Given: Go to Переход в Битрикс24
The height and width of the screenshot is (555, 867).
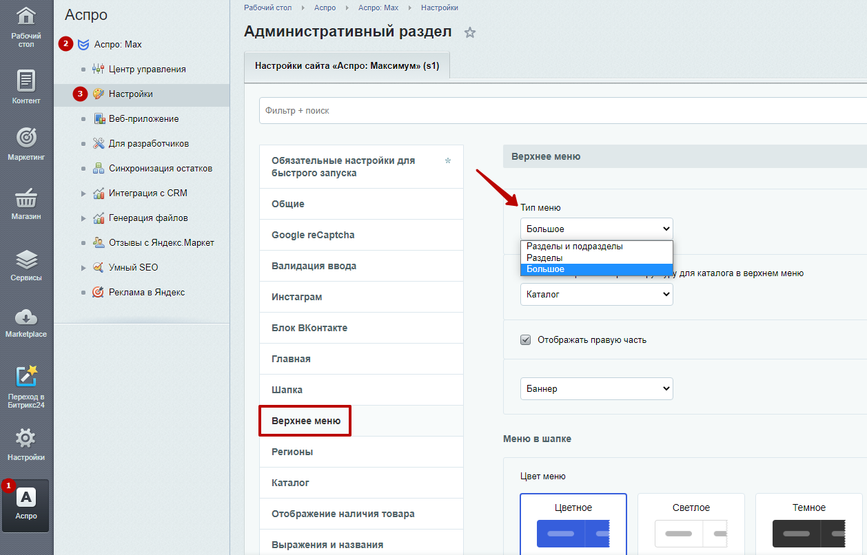Looking at the screenshot, I should coord(26,387).
